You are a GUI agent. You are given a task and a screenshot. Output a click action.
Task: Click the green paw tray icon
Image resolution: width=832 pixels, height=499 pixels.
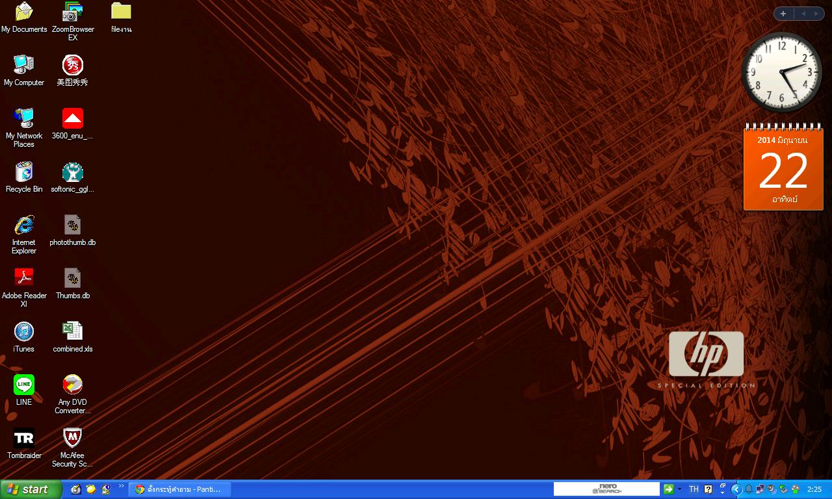click(x=795, y=489)
